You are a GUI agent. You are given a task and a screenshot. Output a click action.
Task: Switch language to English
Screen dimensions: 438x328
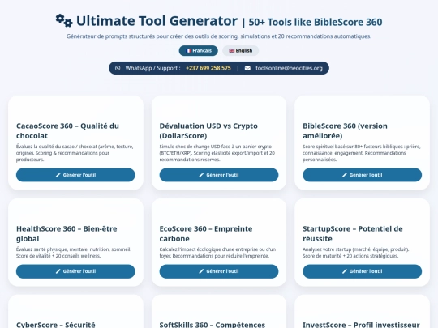241,51
